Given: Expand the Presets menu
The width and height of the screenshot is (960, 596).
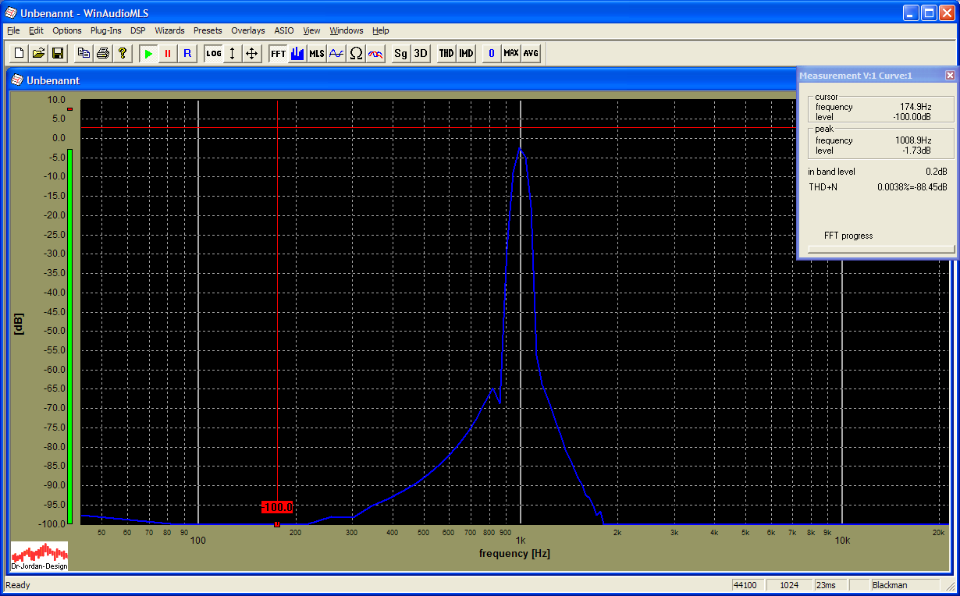Looking at the screenshot, I should point(208,30).
